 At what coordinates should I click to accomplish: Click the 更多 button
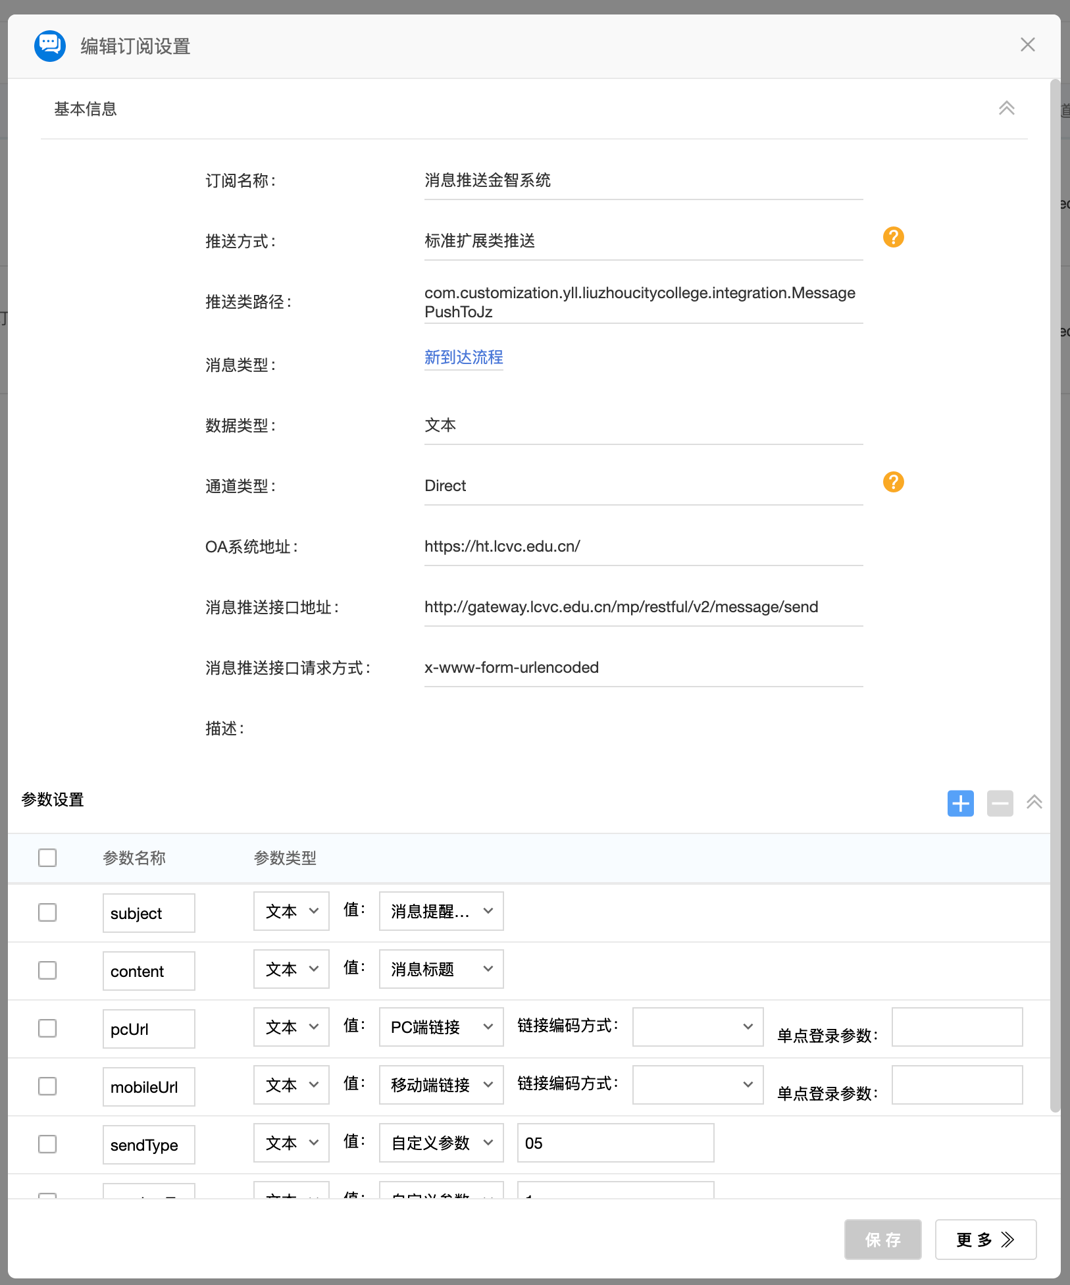986,1240
